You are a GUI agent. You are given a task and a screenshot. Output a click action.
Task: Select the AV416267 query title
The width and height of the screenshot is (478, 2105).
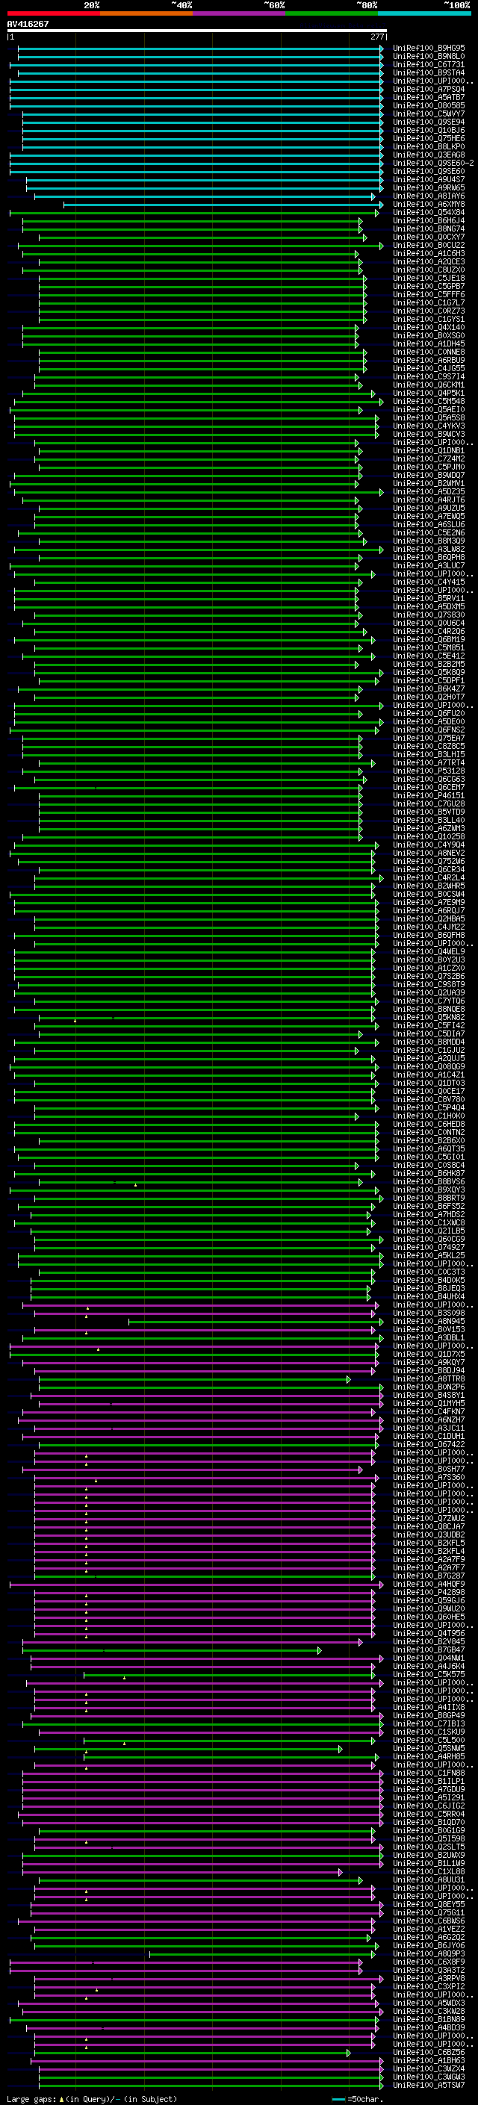point(28,24)
